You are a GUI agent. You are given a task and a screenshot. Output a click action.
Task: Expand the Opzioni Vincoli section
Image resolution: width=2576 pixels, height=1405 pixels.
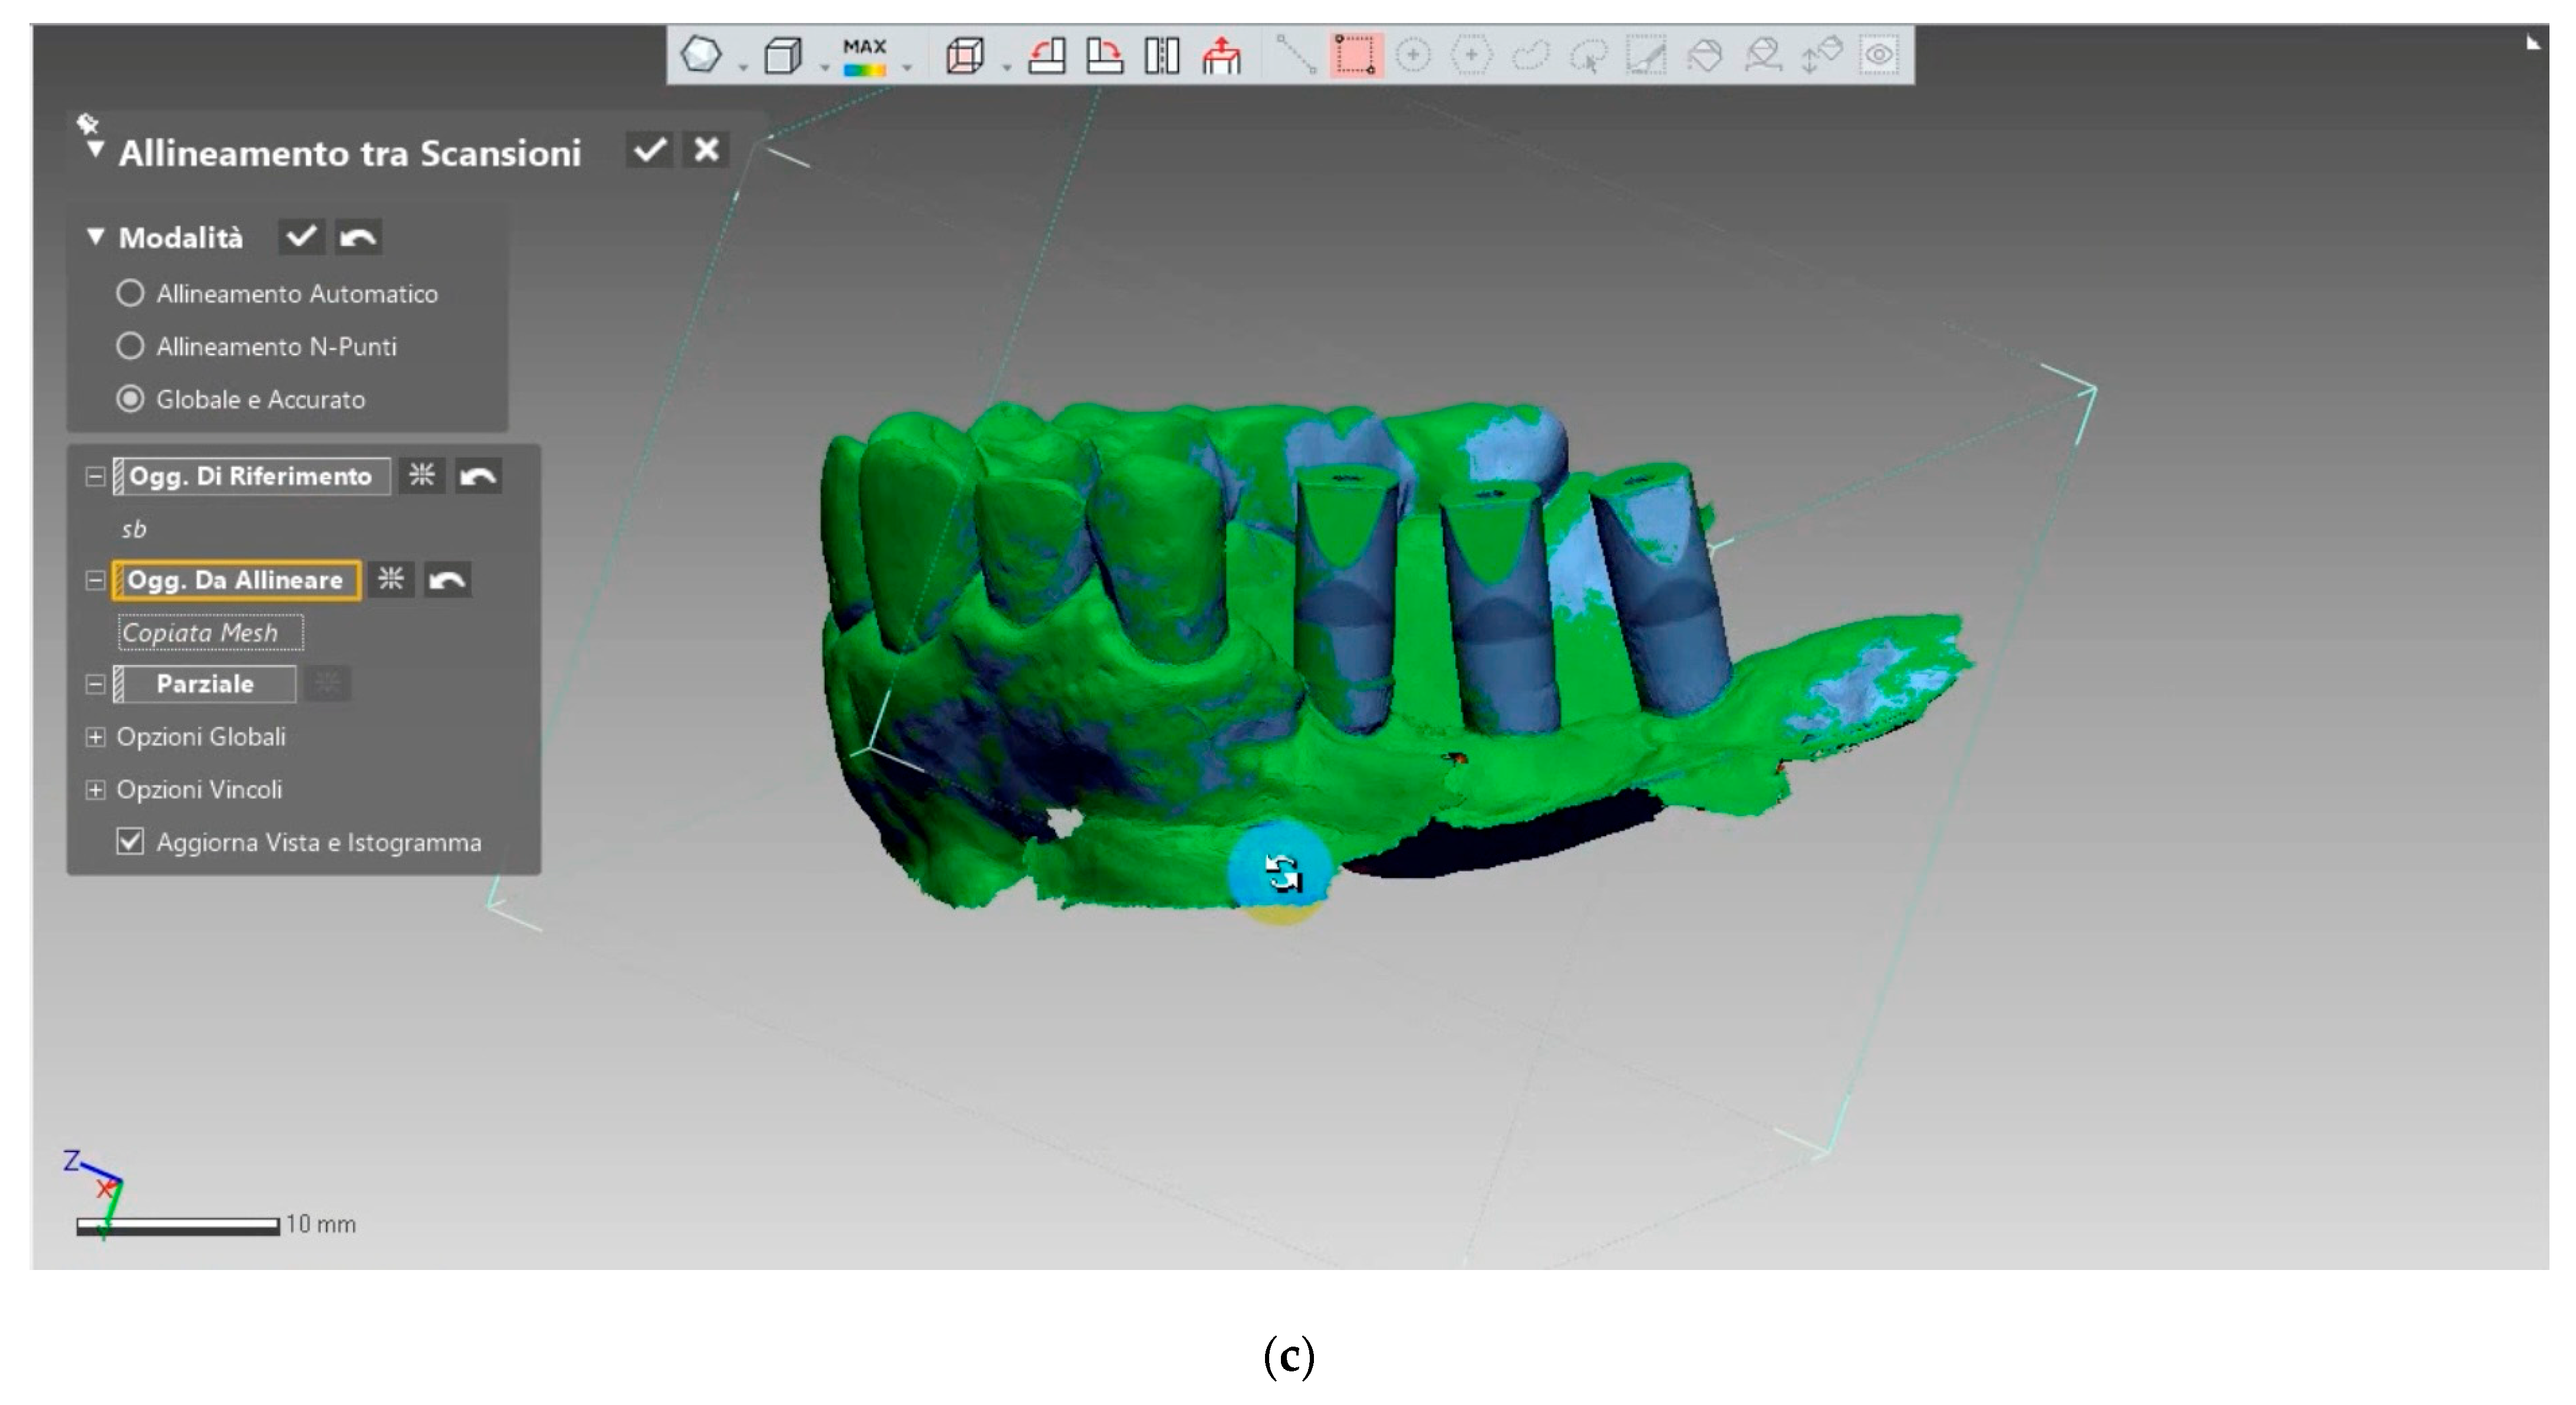95,790
